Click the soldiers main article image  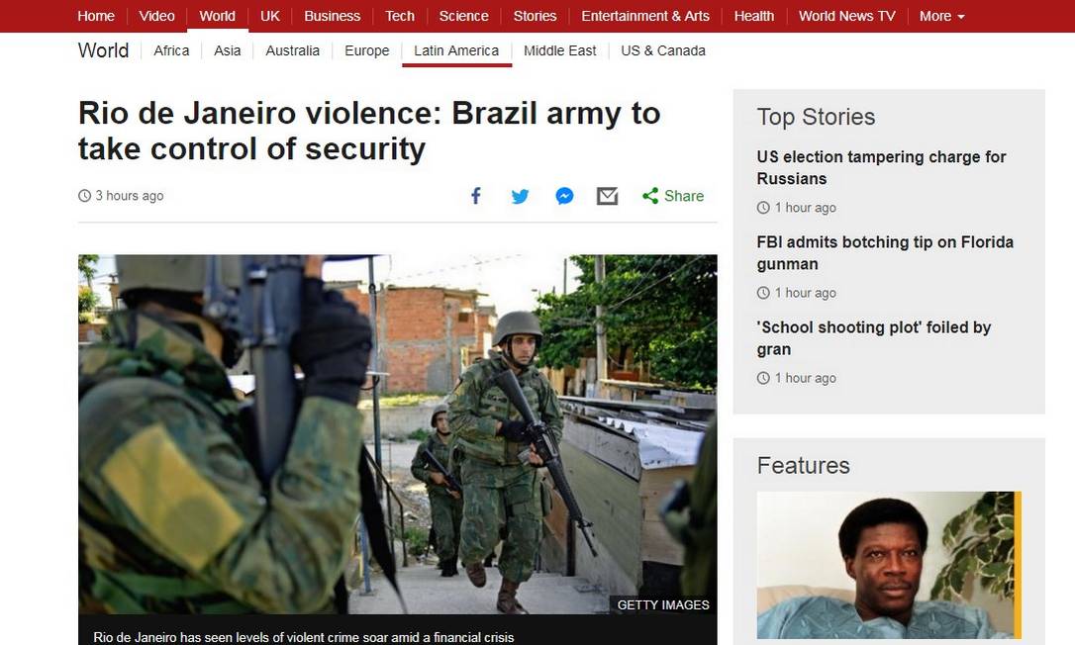pos(398,434)
